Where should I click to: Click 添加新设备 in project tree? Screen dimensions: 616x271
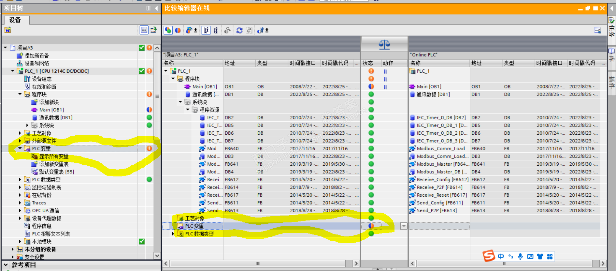(37, 55)
